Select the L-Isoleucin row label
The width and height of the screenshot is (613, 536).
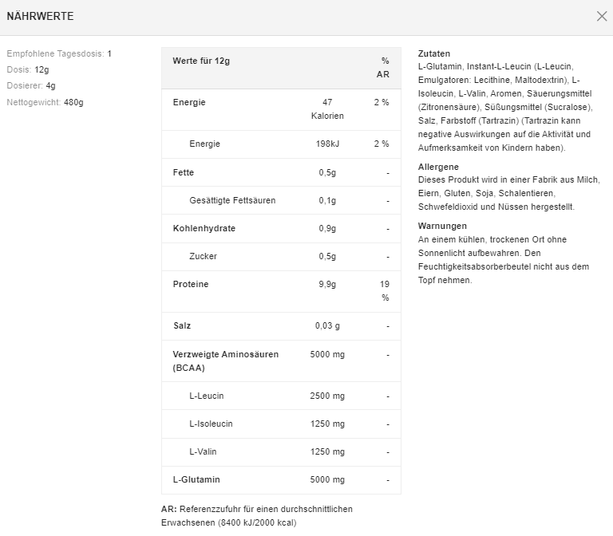211,424
